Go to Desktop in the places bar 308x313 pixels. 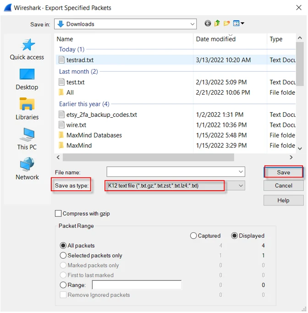tap(27, 79)
